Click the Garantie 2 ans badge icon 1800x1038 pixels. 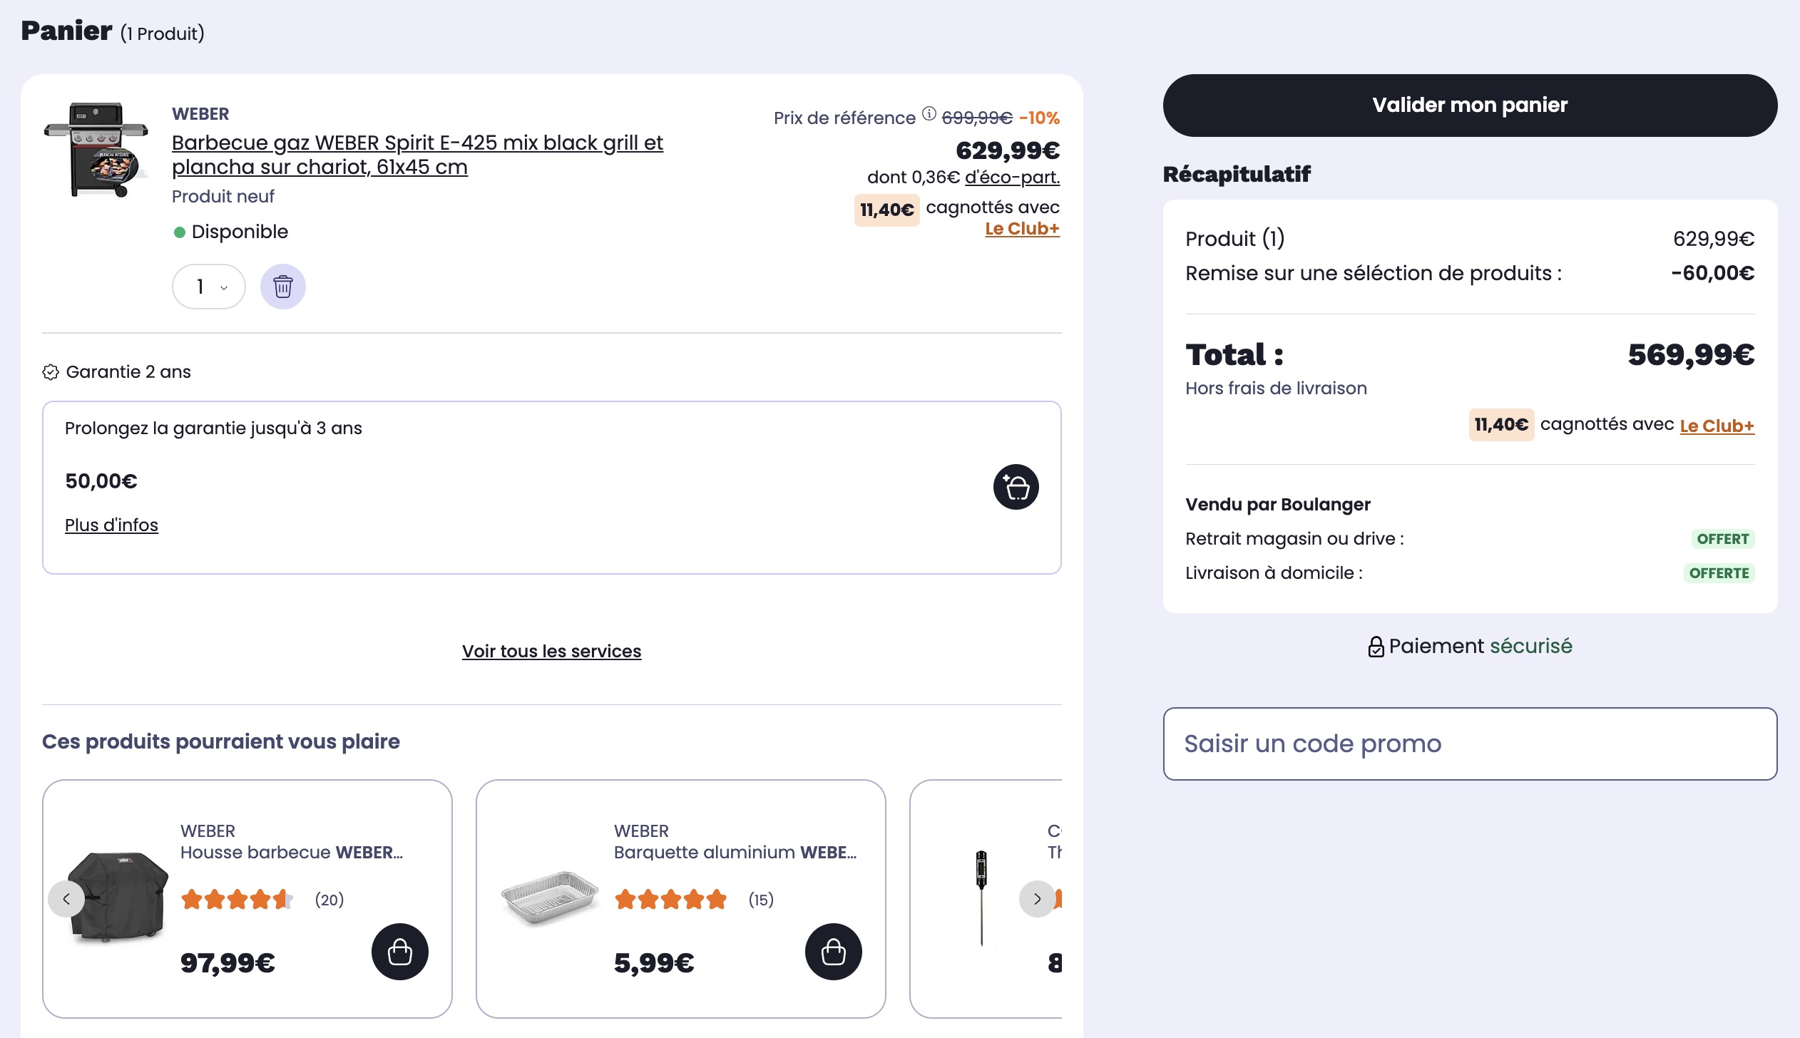pos(51,372)
